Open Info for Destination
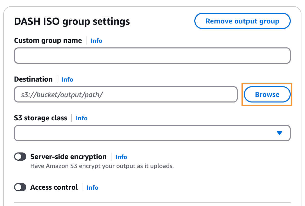 [x=67, y=80]
